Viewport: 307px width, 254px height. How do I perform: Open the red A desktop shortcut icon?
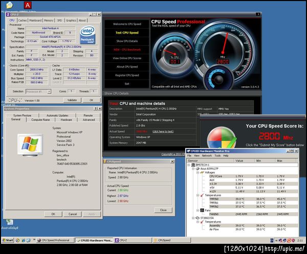(x=28, y=5)
